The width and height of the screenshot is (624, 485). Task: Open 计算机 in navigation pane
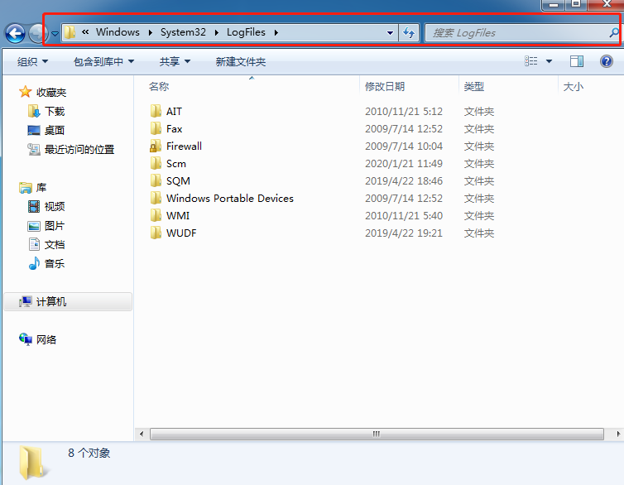click(x=50, y=302)
